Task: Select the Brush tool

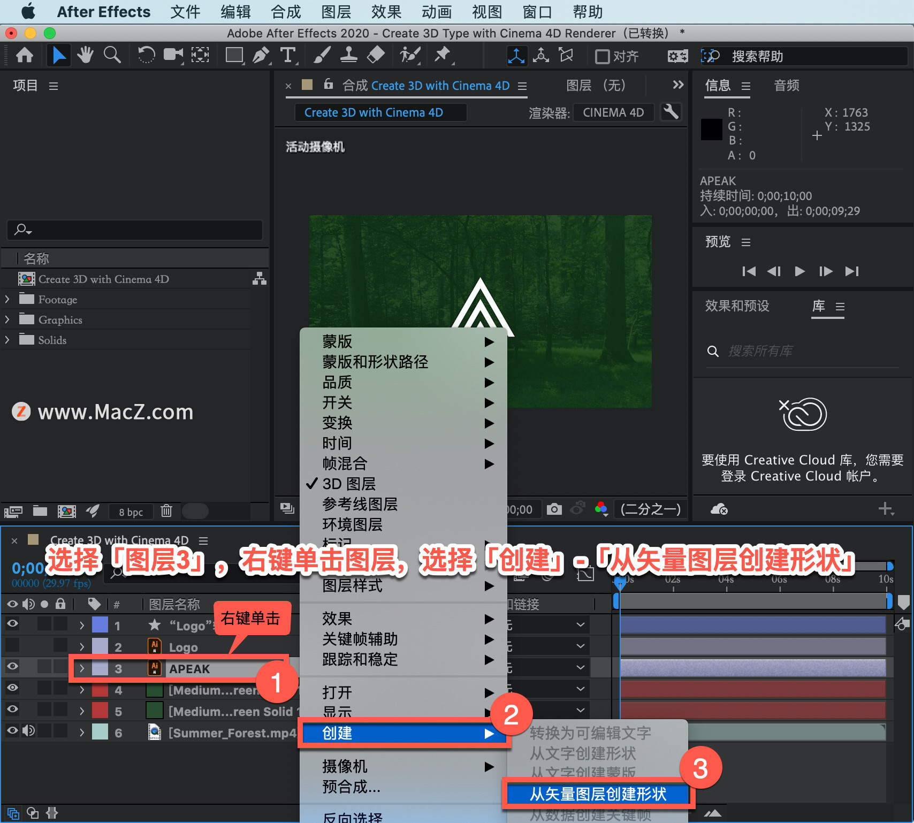Action: (322, 55)
